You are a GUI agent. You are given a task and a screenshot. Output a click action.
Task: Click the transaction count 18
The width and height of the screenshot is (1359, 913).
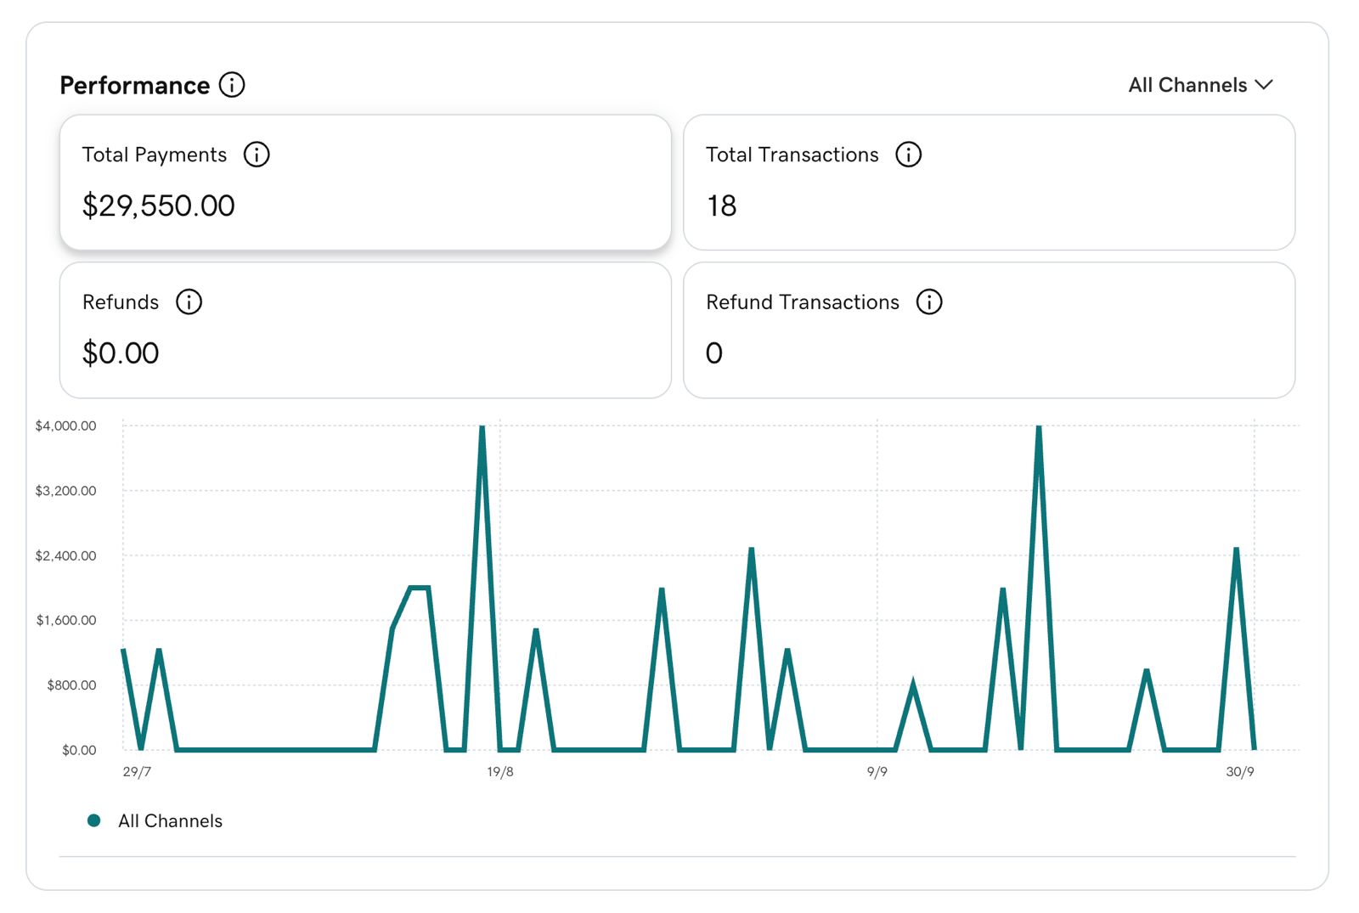click(721, 206)
